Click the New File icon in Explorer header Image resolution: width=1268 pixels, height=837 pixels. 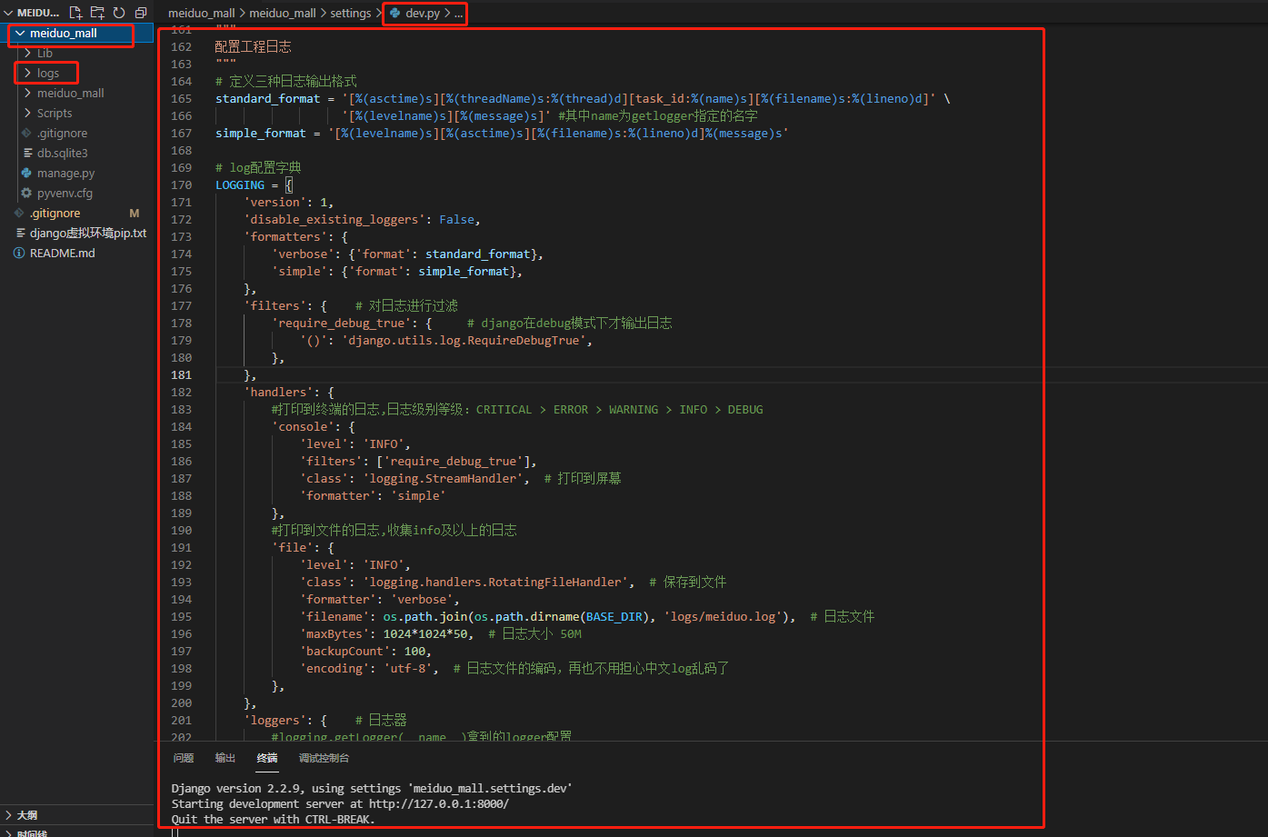tap(75, 13)
